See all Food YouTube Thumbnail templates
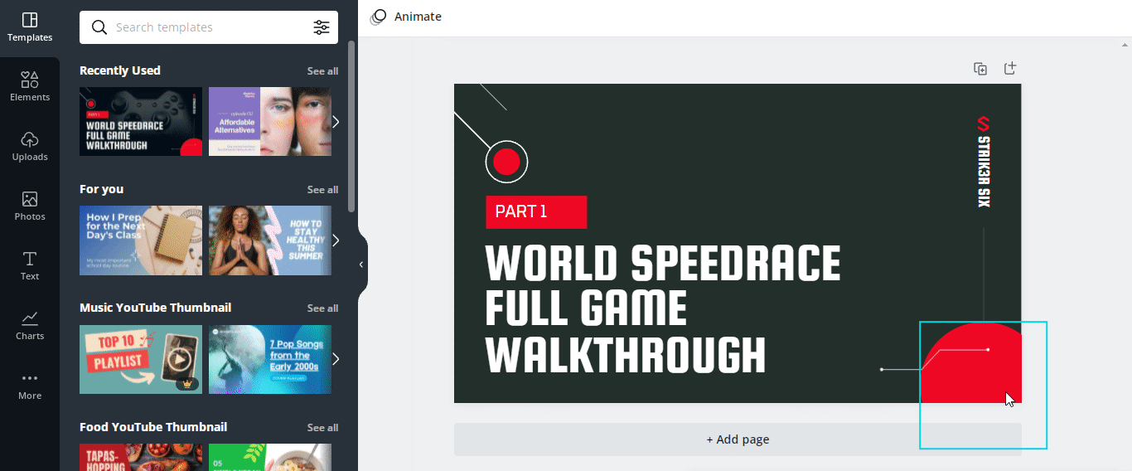1132x471 pixels. coord(322,428)
